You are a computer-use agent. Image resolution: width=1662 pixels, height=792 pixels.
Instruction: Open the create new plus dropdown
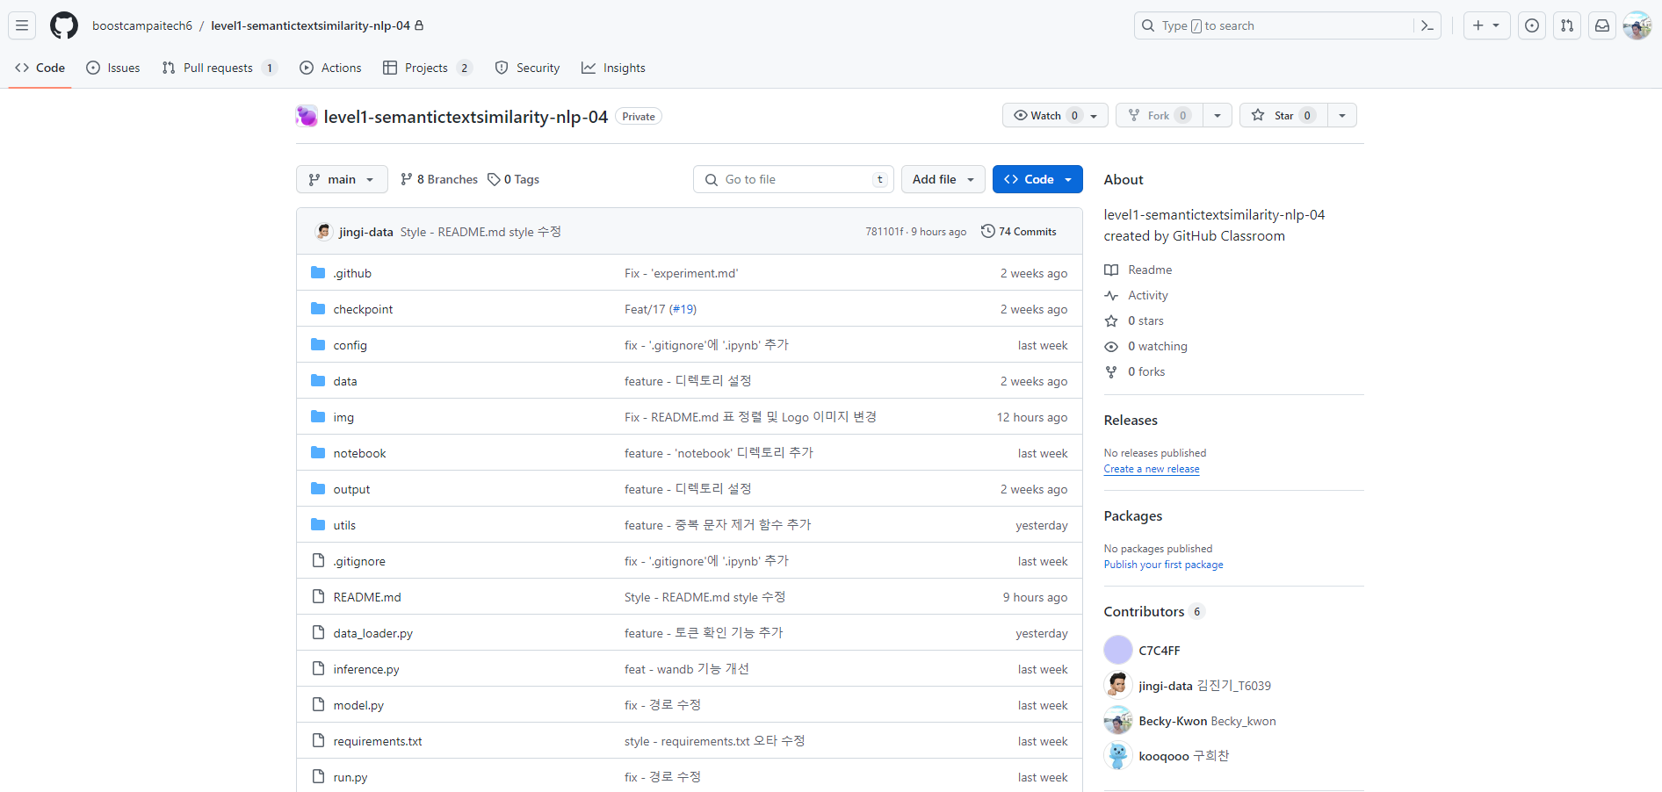tap(1486, 25)
